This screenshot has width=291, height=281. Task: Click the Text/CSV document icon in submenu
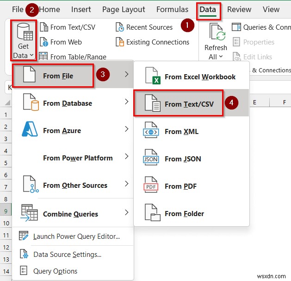(x=153, y=103)
